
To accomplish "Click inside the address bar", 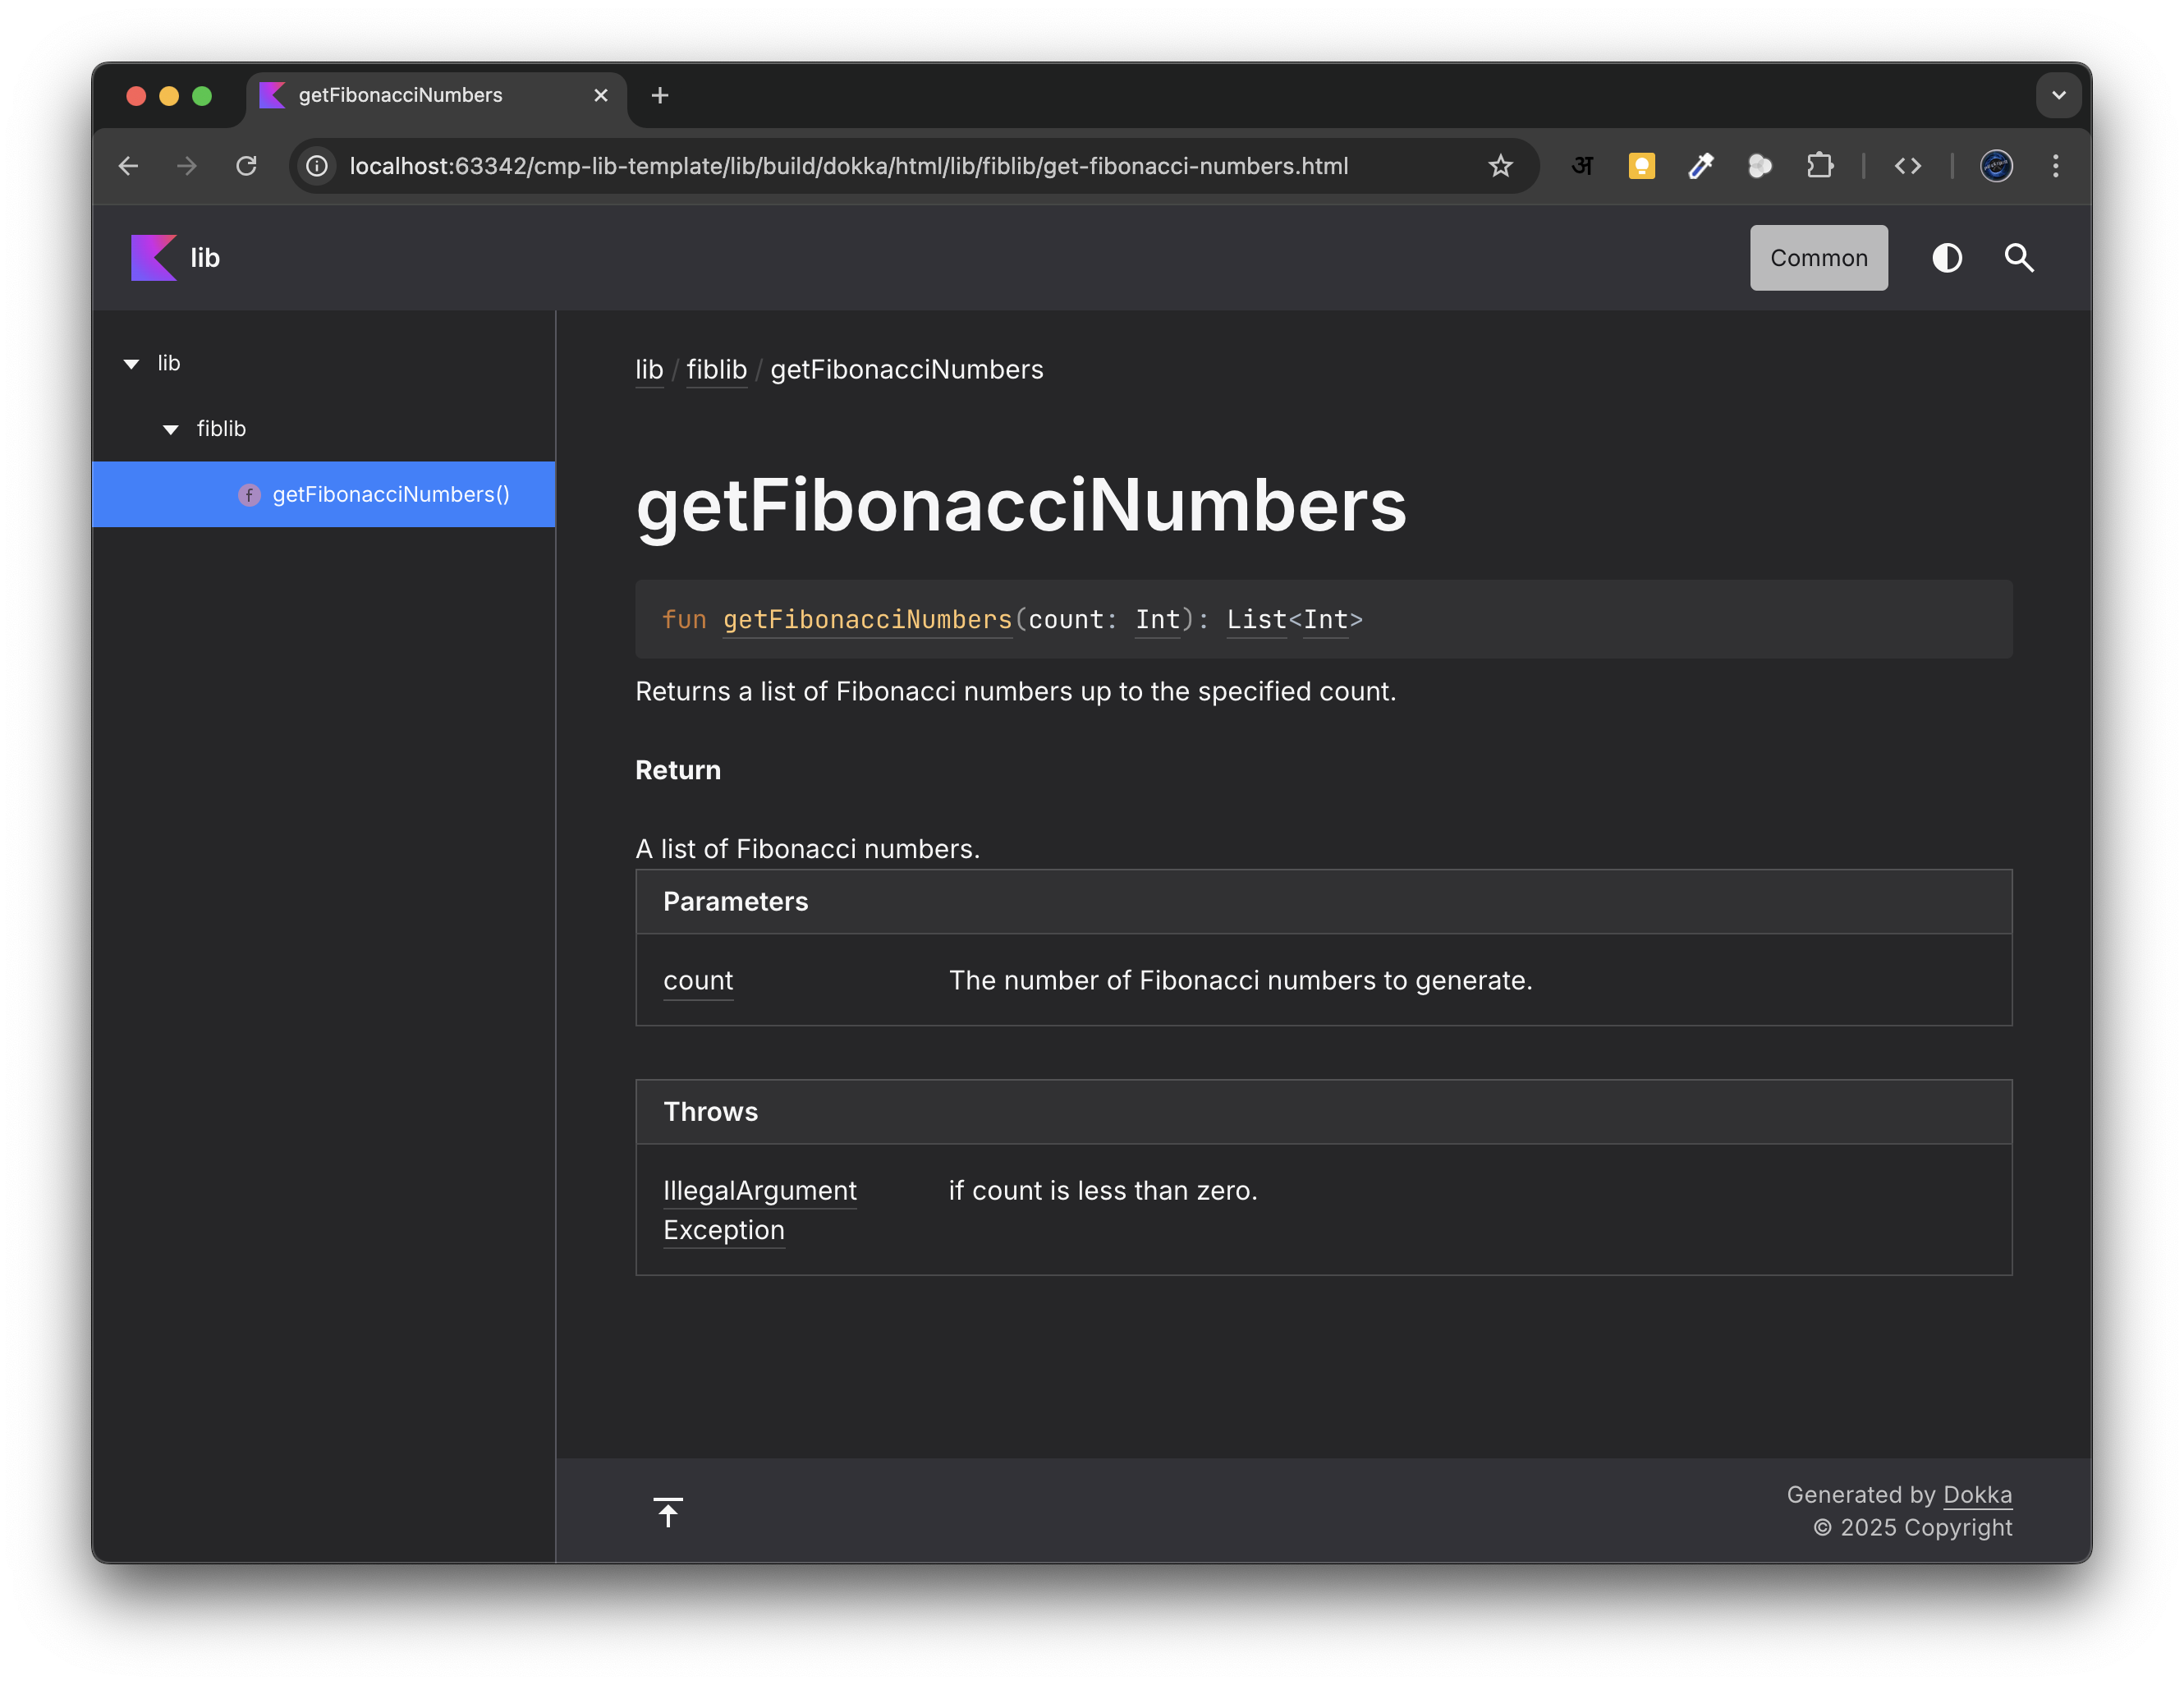I will (x=850, y=166).
